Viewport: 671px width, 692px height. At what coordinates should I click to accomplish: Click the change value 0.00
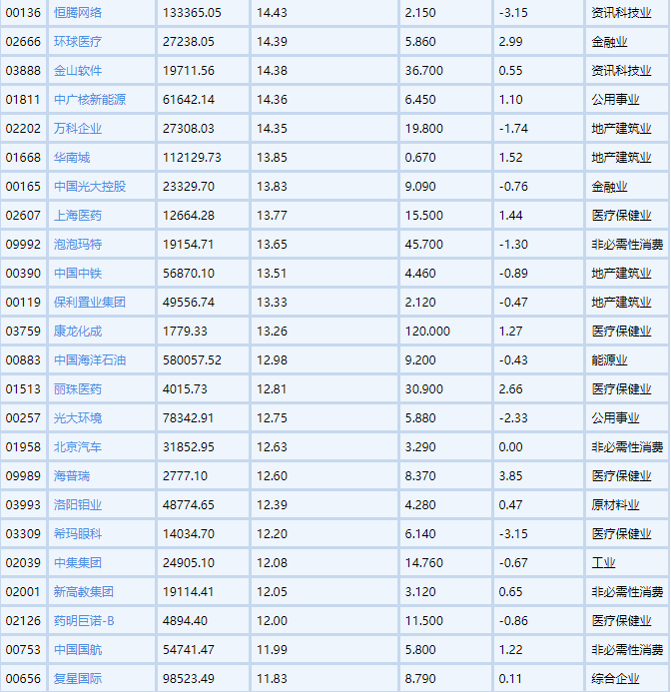click(511, 447)
